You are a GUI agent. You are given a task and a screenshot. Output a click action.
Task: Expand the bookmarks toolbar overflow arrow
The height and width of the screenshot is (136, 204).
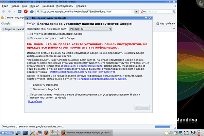click(174, 29)
